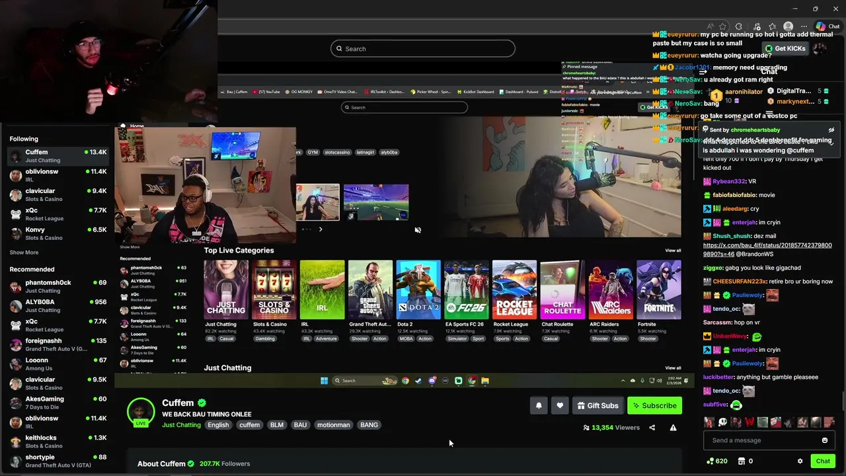This screenshot has width=846, height=476.
Task: Open Fortnite category tile in stream
Action: coord(658,290)
